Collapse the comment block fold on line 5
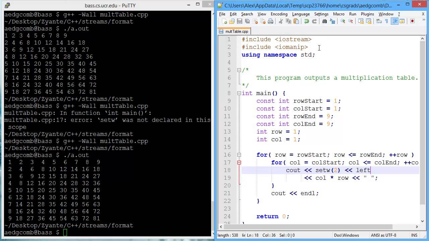The height and width of the screenshot is (241, 429). [239, 70]
